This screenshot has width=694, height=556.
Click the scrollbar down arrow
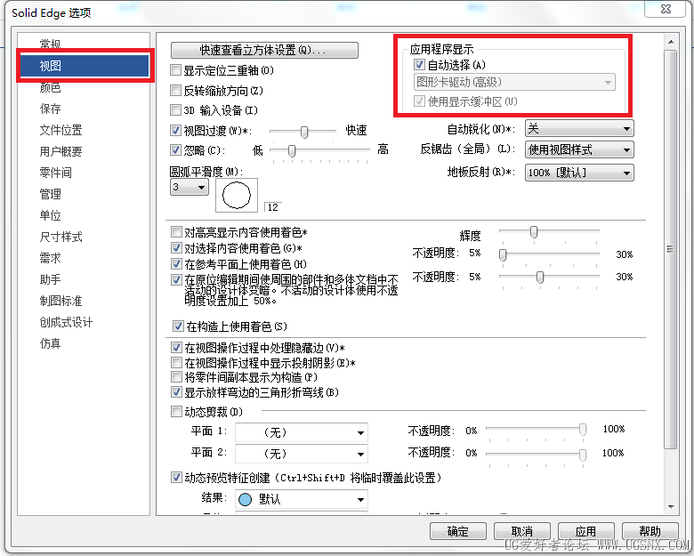coord(671,507)
